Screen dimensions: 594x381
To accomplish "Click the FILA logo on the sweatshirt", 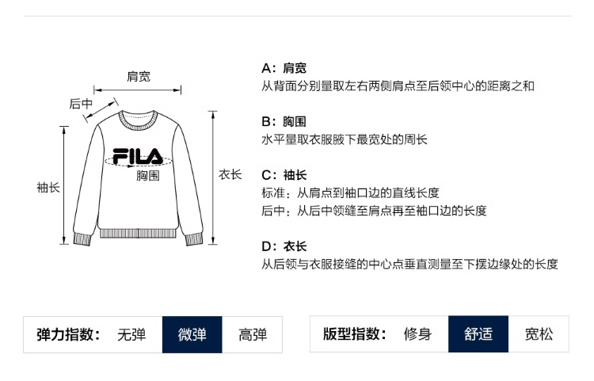I will (x=138, y=156).
